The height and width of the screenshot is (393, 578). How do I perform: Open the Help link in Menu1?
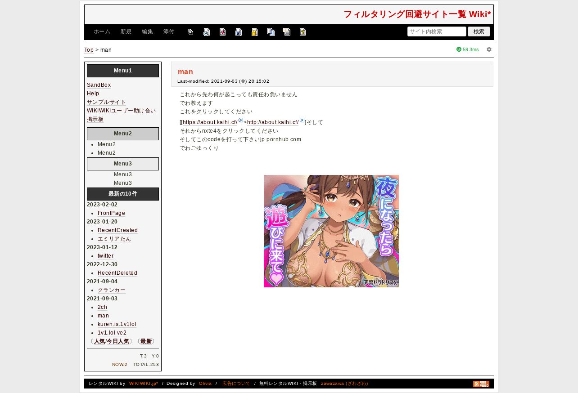click(x=93, y=94)
